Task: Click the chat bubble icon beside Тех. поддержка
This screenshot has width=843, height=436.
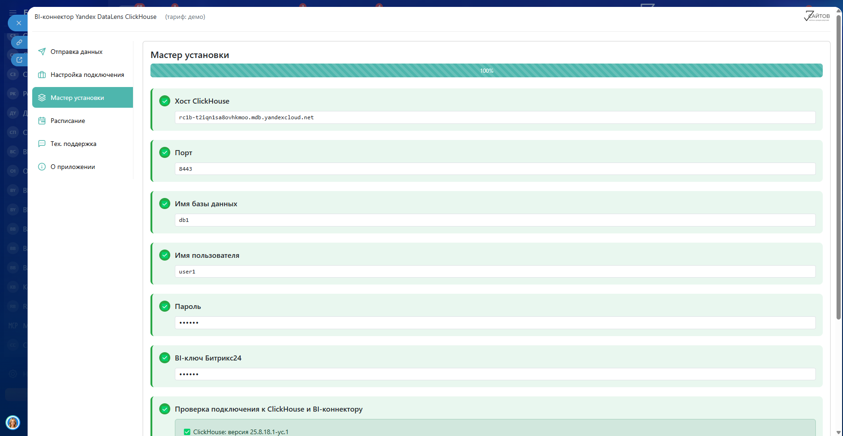Action: [42, 144]
